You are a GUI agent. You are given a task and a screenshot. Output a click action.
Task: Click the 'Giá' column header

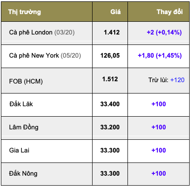pyautogui.click(x=115, y=12)
